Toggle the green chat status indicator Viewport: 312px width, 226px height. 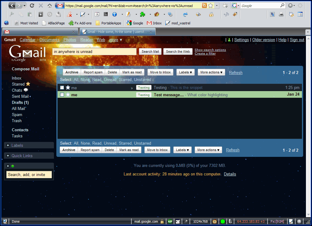tap(13, 166)
